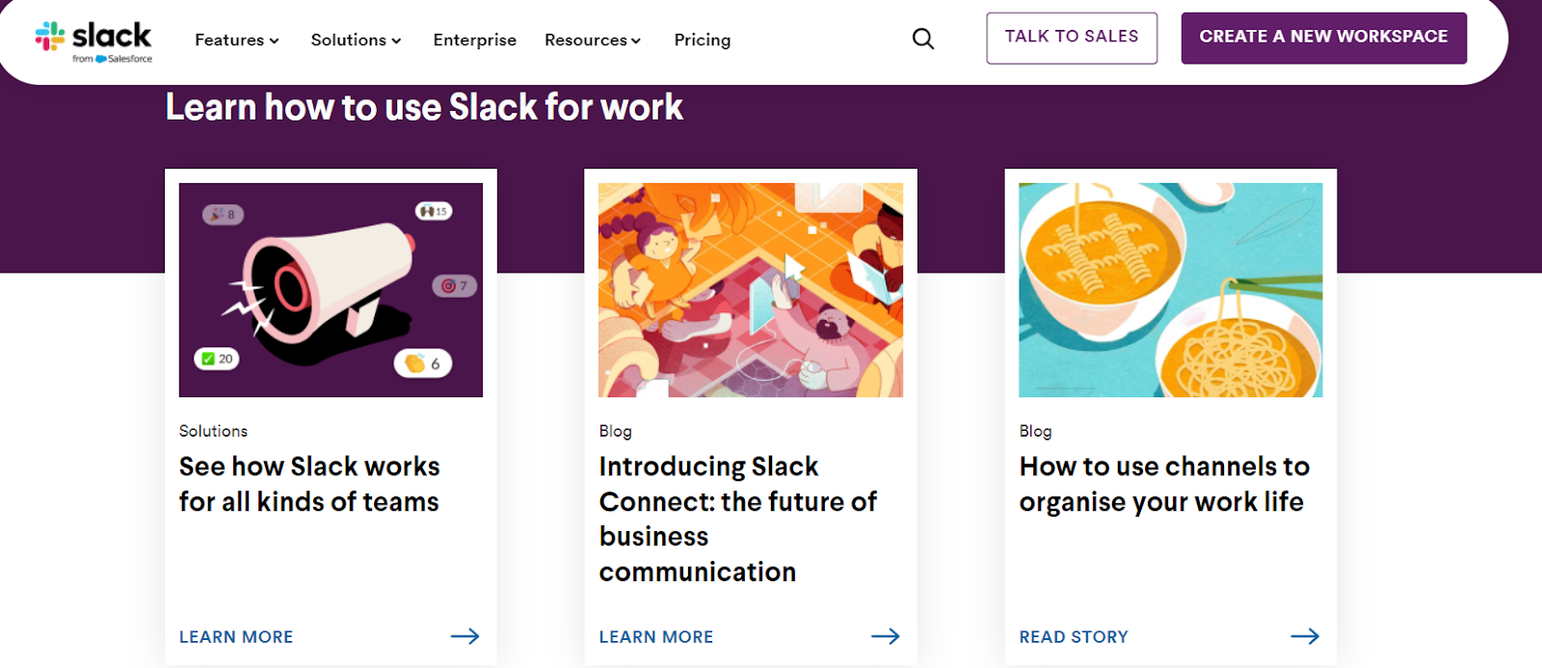Expand the Resources dropdown menu
The width and height of the screenshot is (1542, 668).
[x=593, y=40]
